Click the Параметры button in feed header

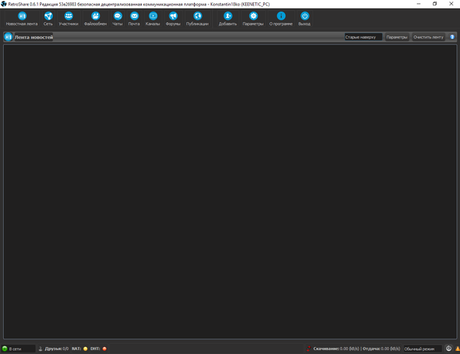coord(396,37)
